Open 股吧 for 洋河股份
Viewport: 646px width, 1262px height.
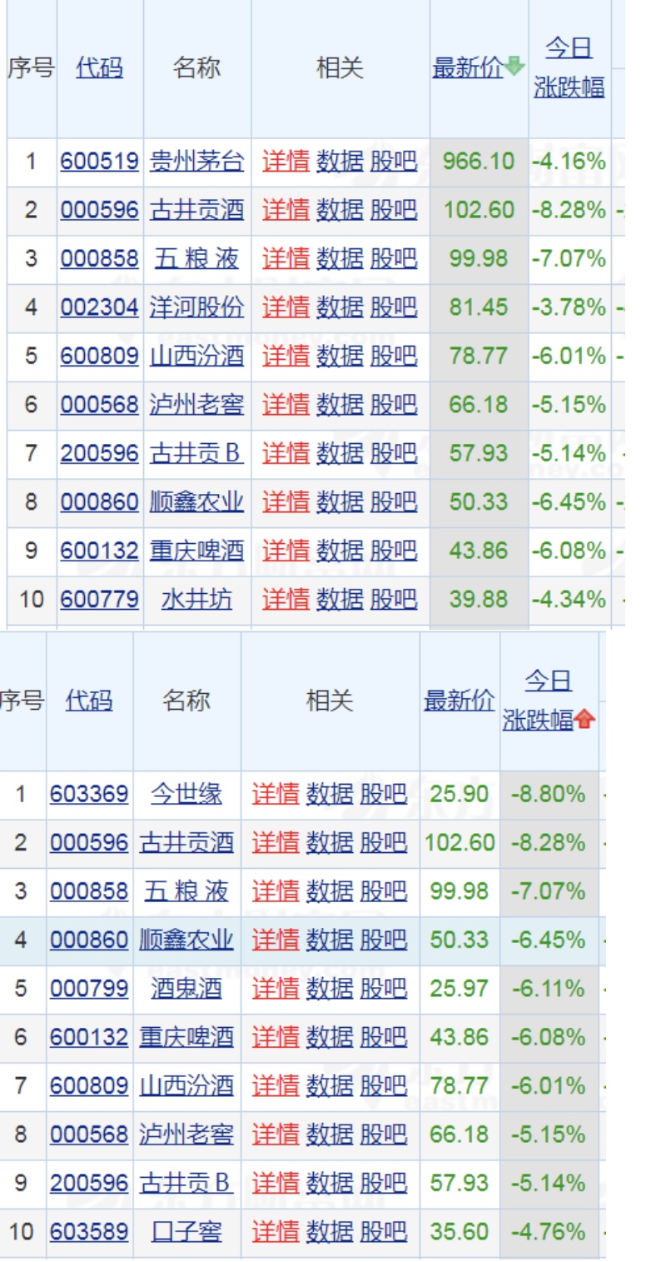[393, 307]
